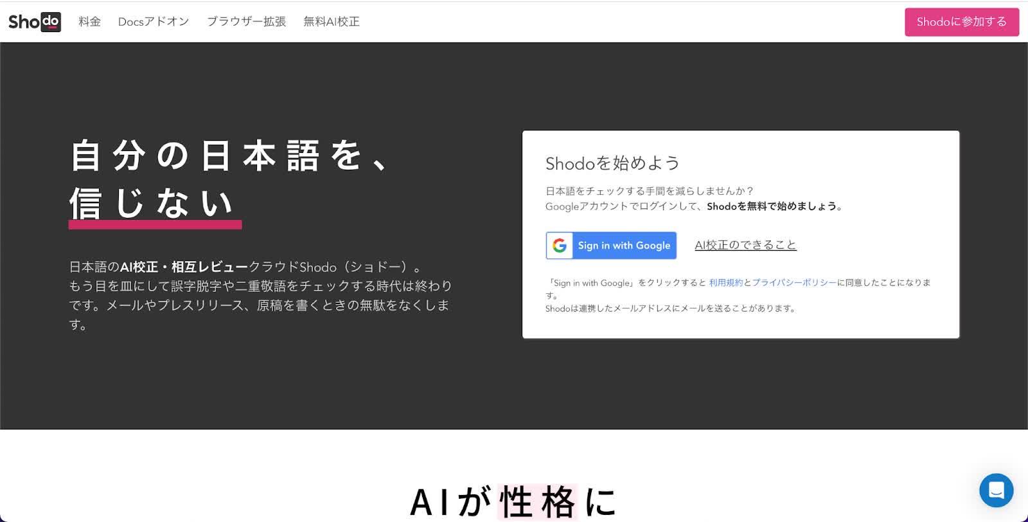Open the chat support bubble icon

click(996, 490)
